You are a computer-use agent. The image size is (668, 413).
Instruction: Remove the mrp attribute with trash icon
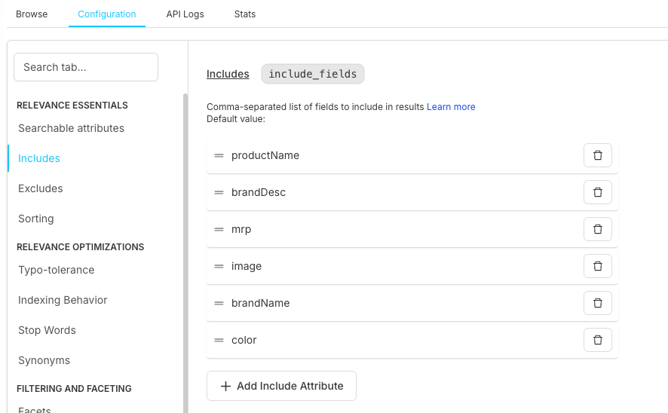click(x=597, y=229)
